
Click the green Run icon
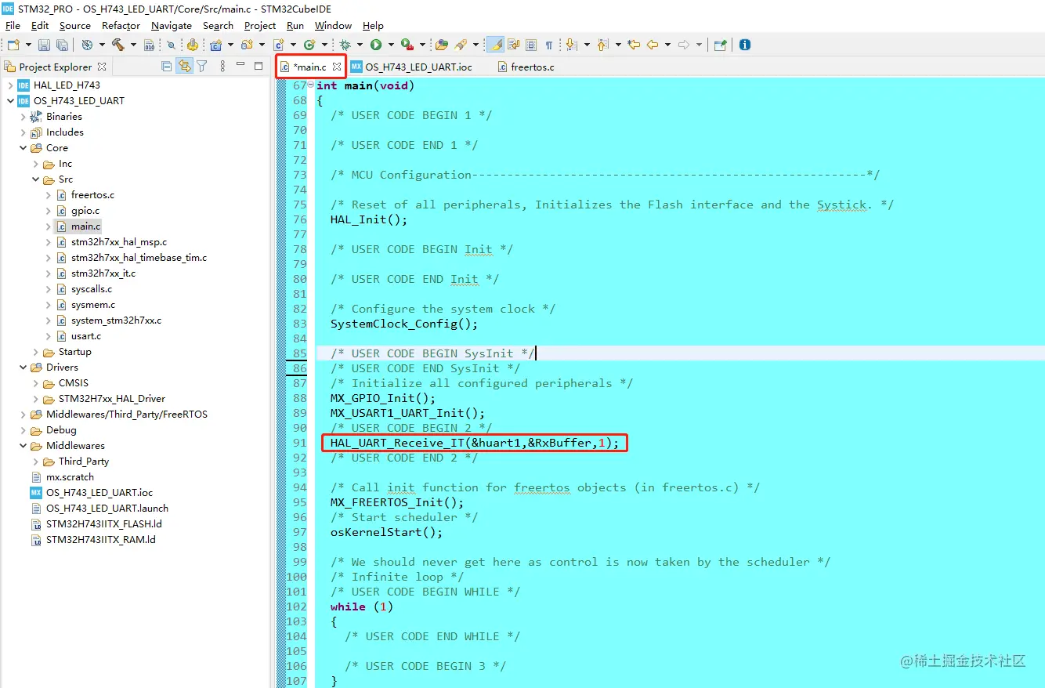point(376,45)
